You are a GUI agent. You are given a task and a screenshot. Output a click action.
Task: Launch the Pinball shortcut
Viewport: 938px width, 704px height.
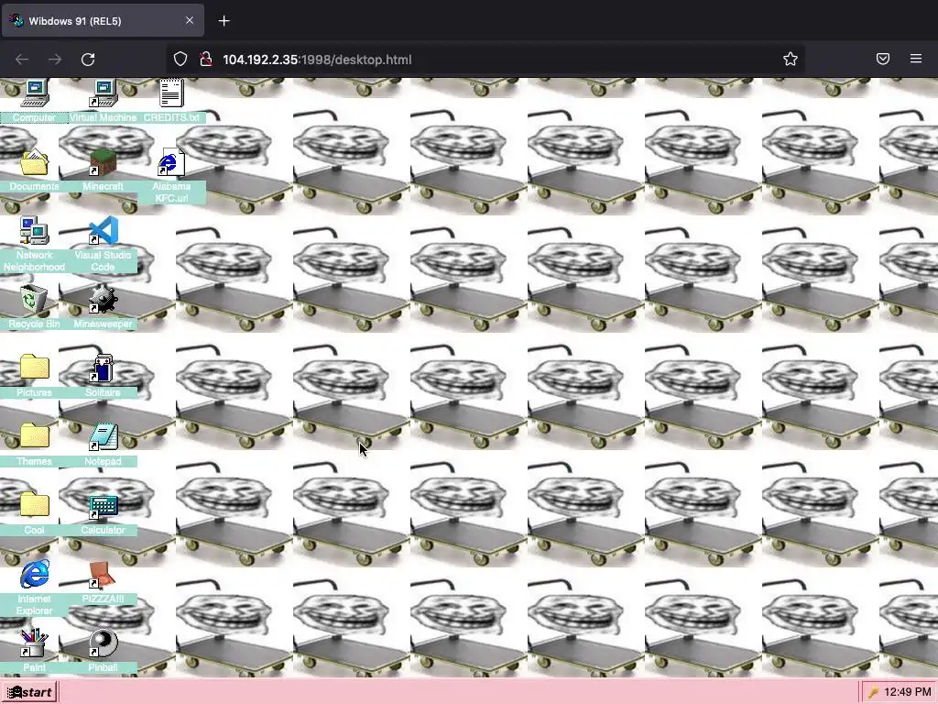(103, 643)
